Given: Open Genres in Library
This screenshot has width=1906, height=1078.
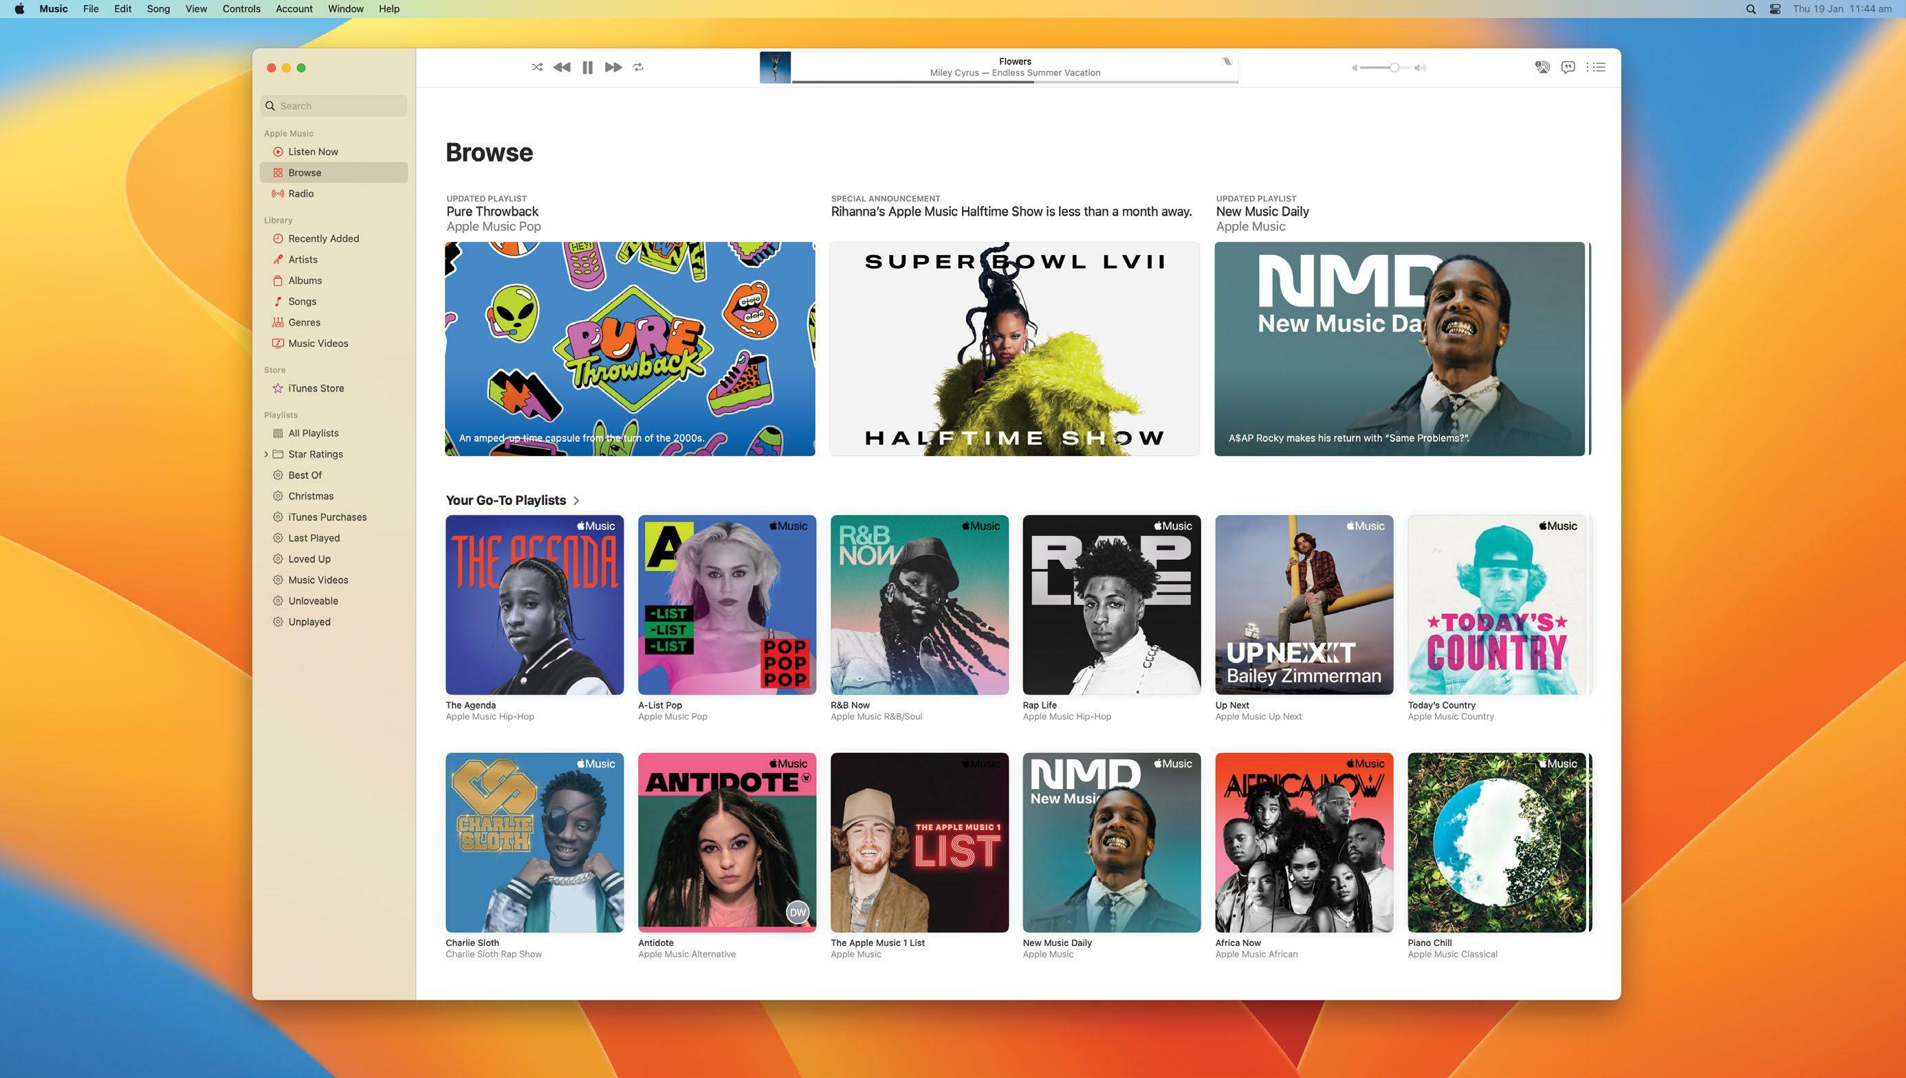Looking at the screenshot, I should click(333, 322).
